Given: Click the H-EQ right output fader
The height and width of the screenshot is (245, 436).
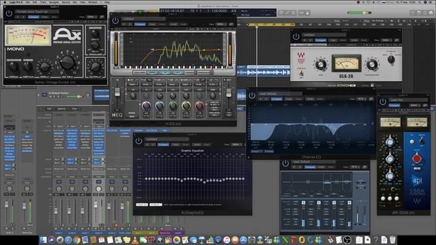Looking at the screenshot, I should click(x=229, y=93).
